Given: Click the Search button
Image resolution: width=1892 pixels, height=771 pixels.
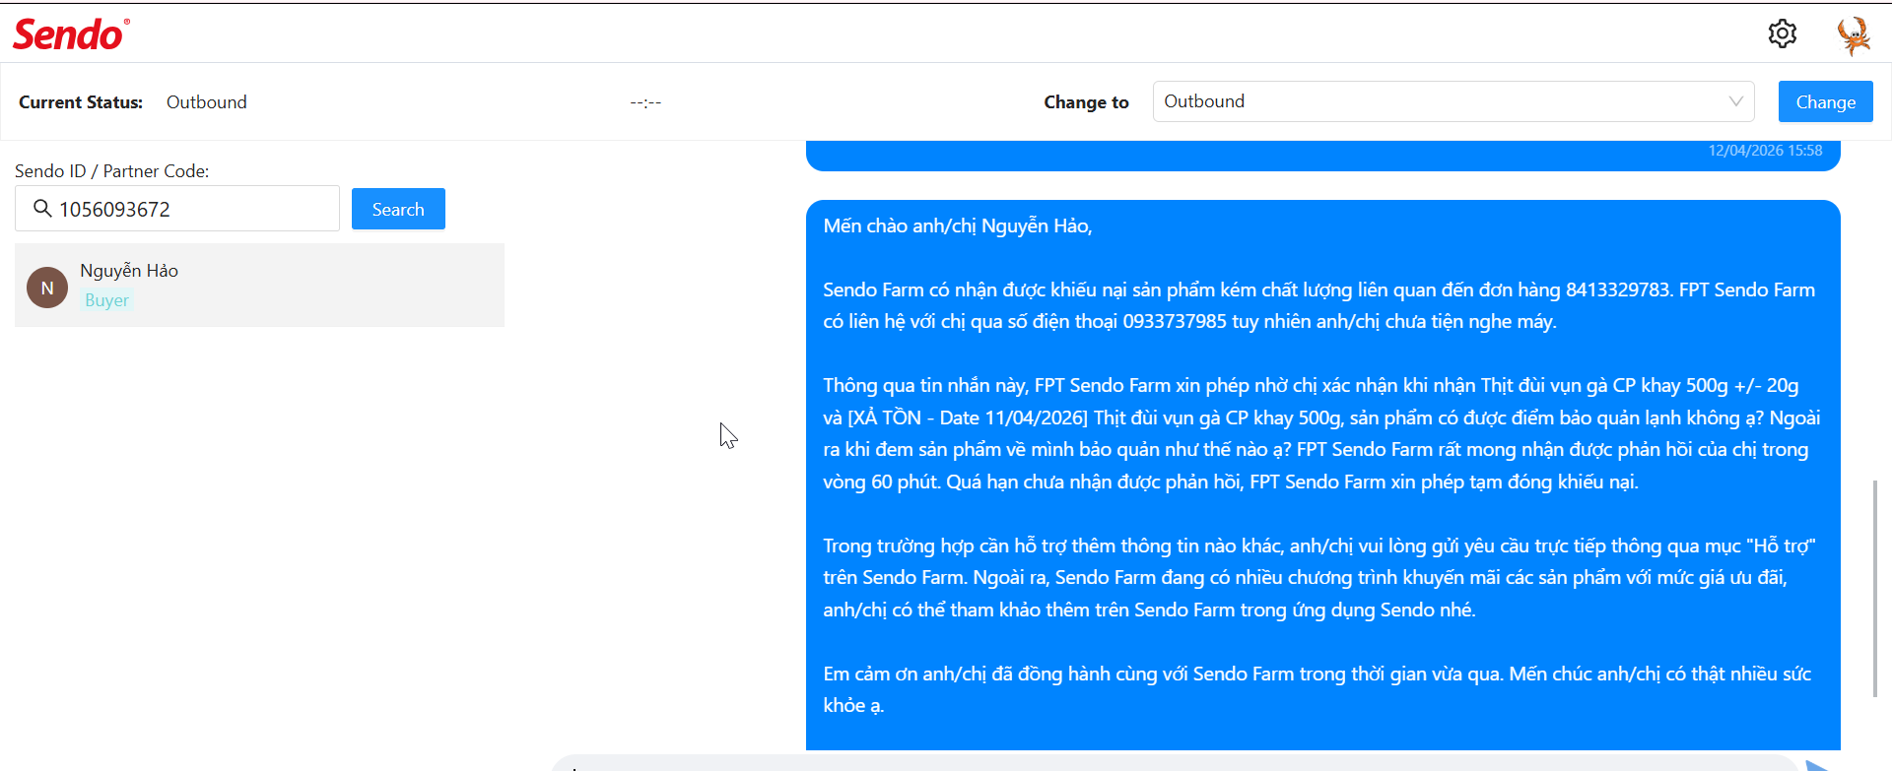Looking at the screenshot, I should pos(398,209).
